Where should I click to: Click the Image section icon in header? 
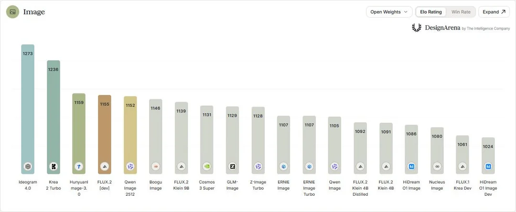tap(12, 12)
